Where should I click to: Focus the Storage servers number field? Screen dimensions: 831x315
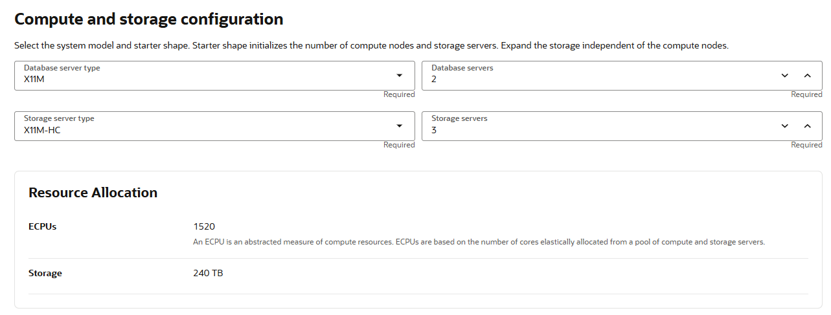[x=583, y=130]
